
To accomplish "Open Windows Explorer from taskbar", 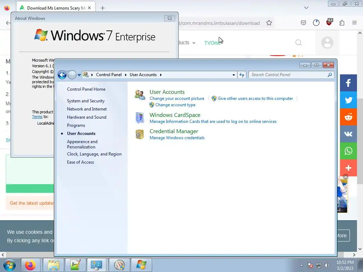I will tap(54, 265).
